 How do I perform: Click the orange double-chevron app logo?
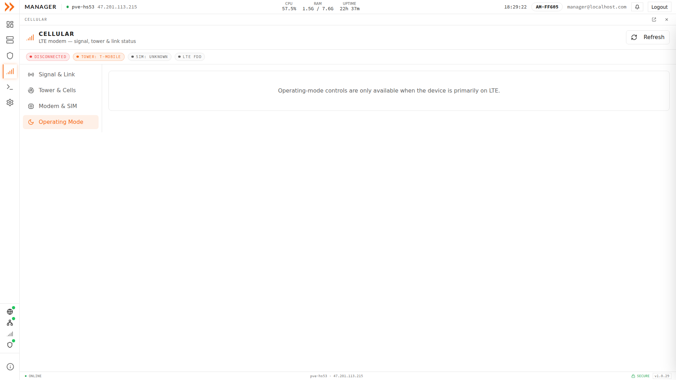[x=10, y=7]
